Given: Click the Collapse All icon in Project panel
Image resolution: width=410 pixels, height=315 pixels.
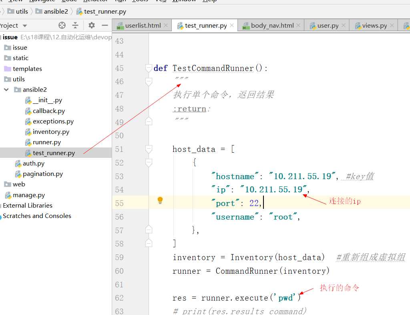Looking at the screenshot, I should [x=75, y=25].
